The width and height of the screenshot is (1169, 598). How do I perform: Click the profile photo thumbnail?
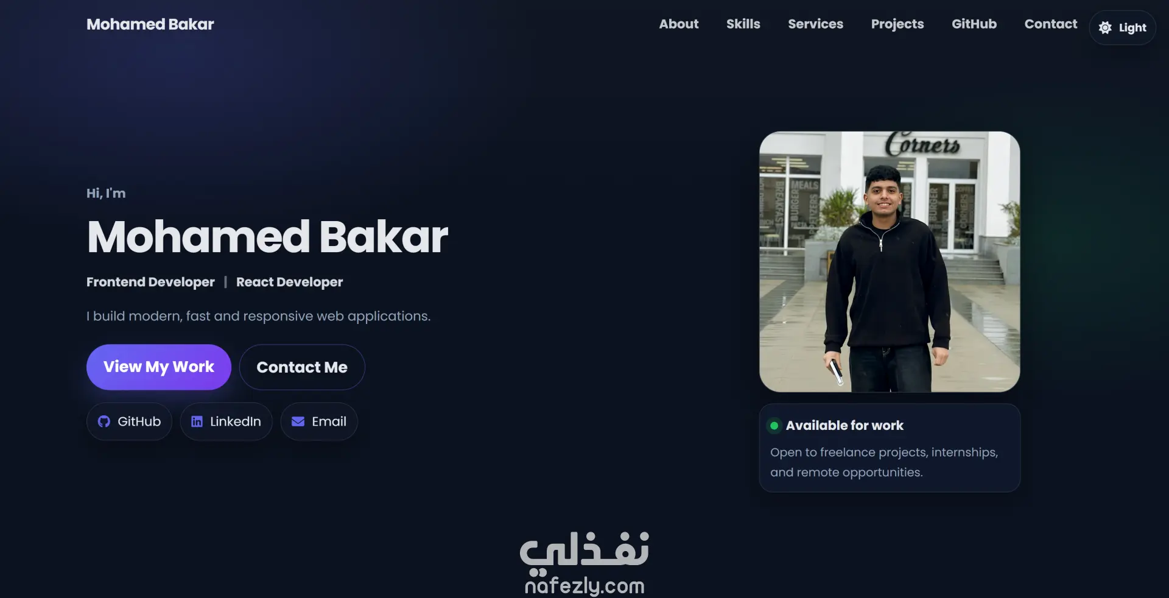point(890,262)
